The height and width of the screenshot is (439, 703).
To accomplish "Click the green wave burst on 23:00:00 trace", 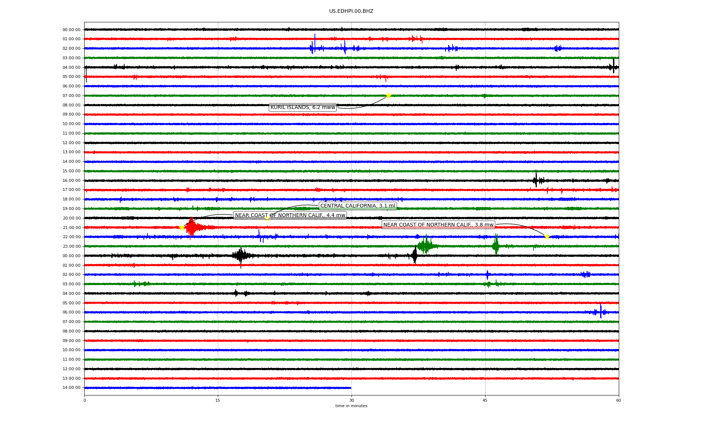I will click(425, 245).
